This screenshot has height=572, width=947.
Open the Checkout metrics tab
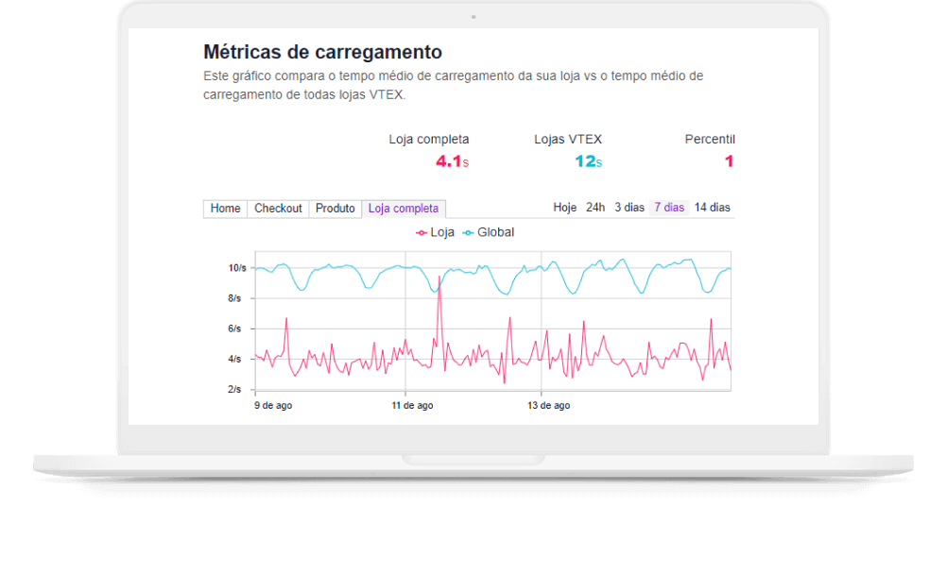click(278, 209)
